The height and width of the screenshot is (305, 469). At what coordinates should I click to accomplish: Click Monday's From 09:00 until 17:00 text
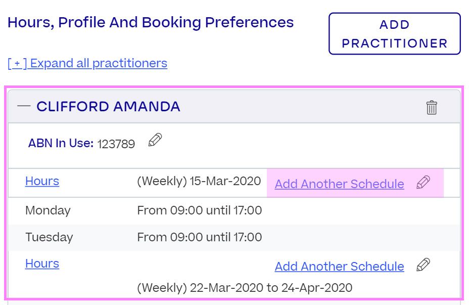[199, 210]
